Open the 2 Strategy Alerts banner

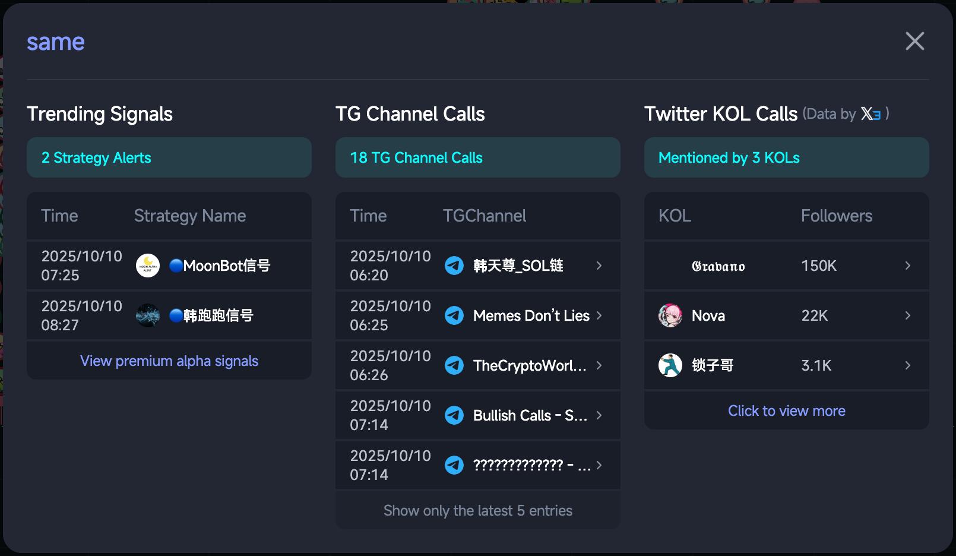(x=169, y=157)
